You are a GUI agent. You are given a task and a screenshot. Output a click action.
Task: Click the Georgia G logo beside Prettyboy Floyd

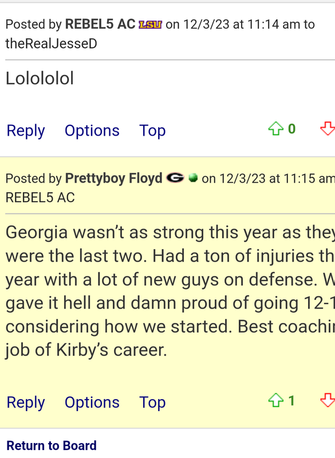(x=175, y=178)
